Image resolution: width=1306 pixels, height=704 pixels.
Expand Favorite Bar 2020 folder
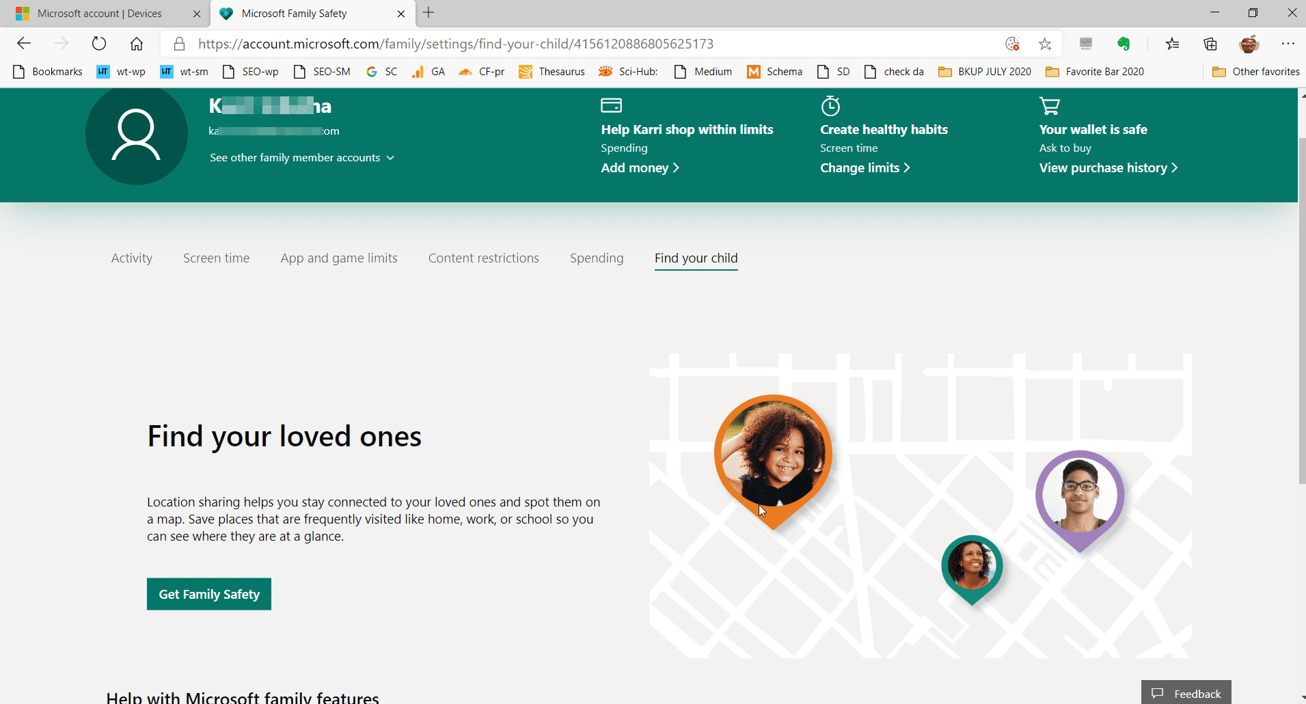pyautogui.click(x=1095, y=72)
